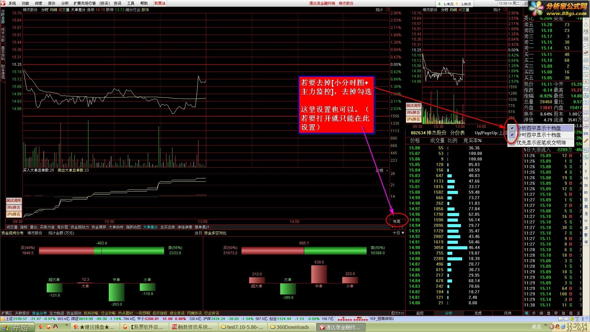Click the F10 icon in right toolbar
Screen dimensions: 590x332
coord(586,67)
